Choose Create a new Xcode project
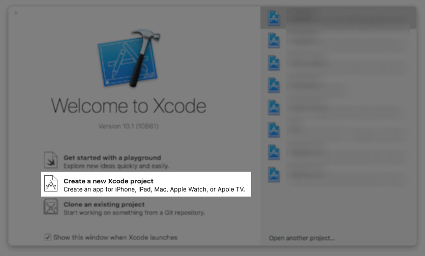Image resolution: width=425 pixels, height=256 pixels. (x=108, y=181)
